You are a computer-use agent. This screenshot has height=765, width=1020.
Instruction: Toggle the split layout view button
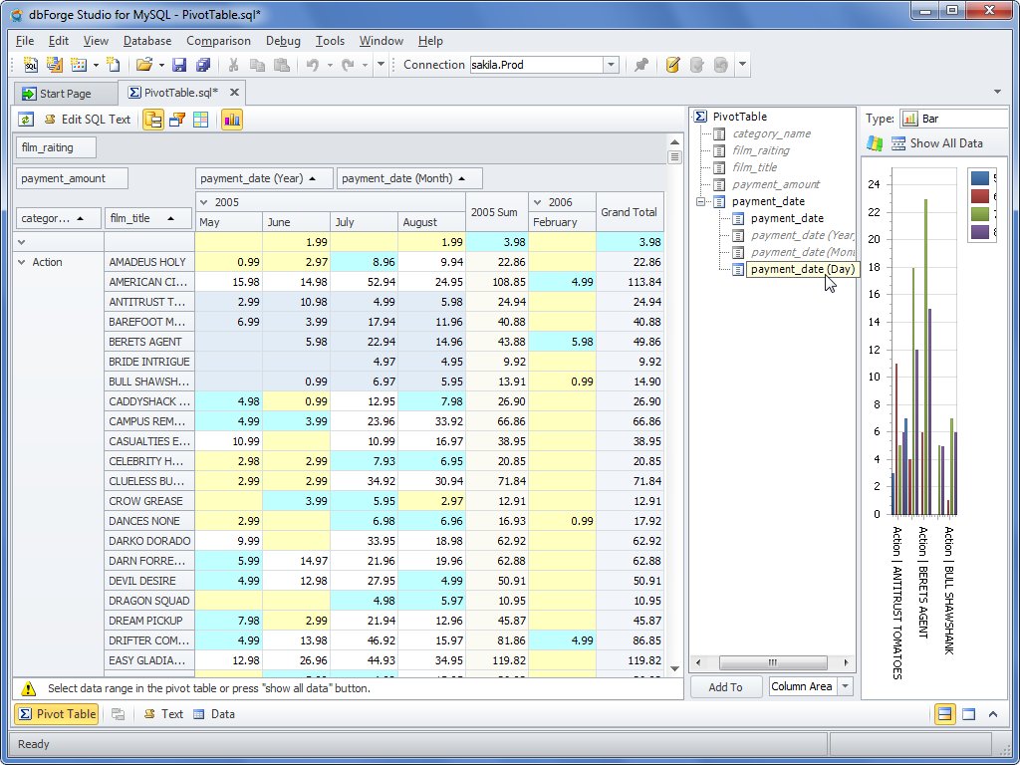pyautogui.click(x=944, y=714)
